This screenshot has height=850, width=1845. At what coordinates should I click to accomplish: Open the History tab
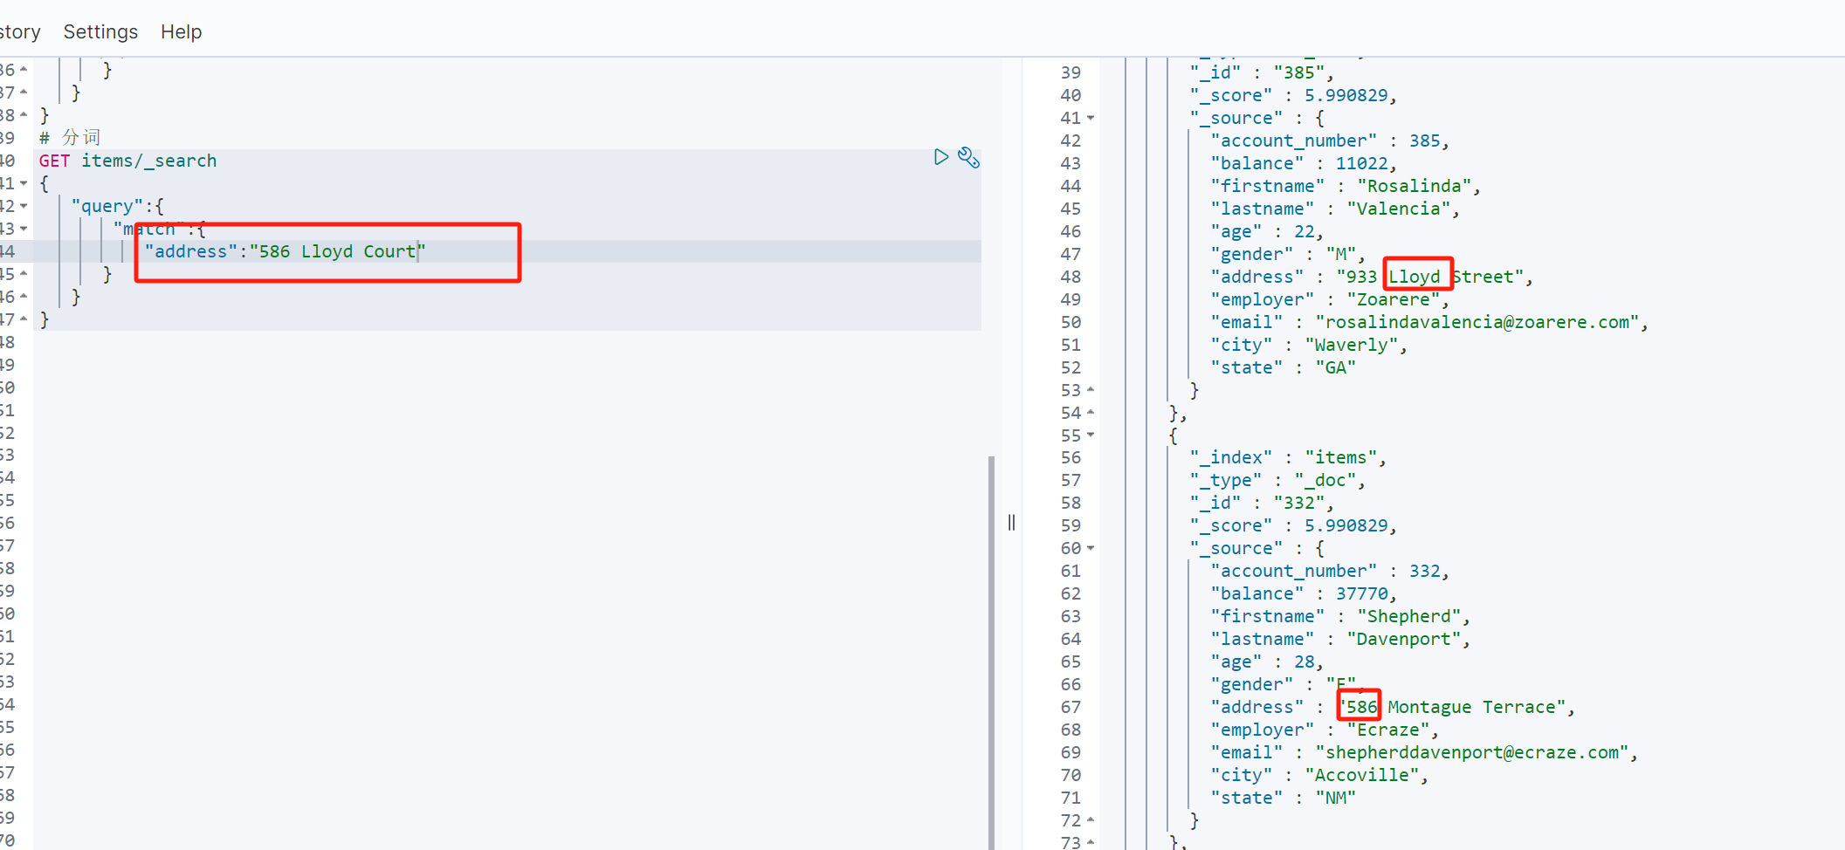pos(19,31)
